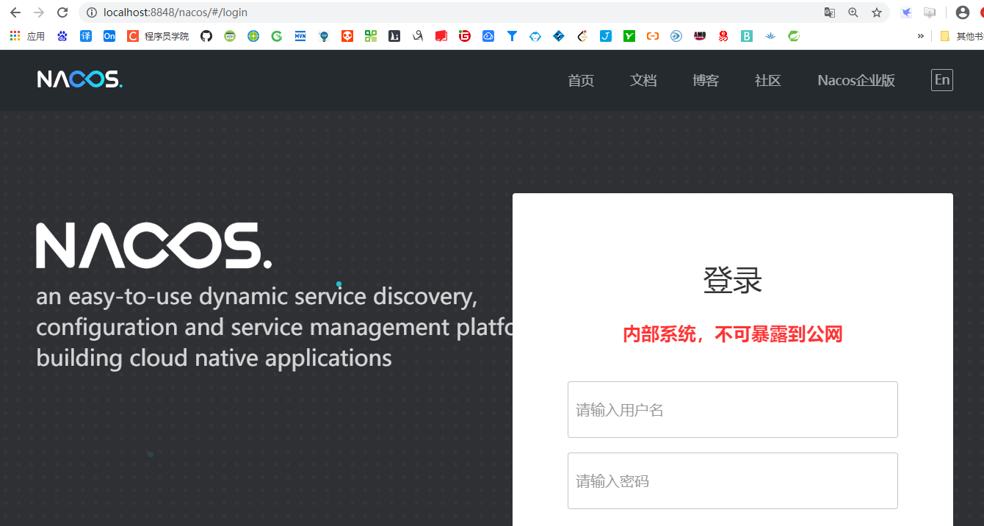Viewport: 984px width, 526px height.
Task: View site information for localhost
Action: [x=91, y=12]
